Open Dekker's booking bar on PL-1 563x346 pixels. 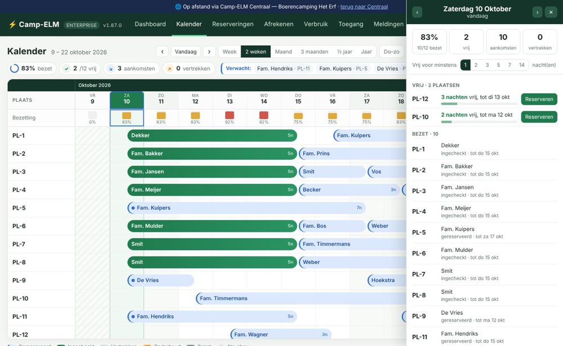tap(212, 136)
